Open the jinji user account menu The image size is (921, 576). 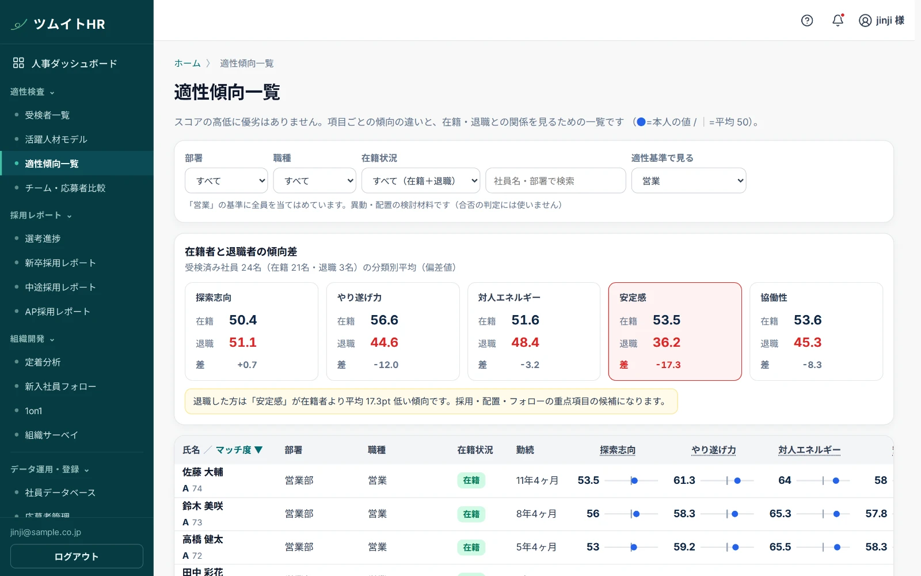[881, 21]
